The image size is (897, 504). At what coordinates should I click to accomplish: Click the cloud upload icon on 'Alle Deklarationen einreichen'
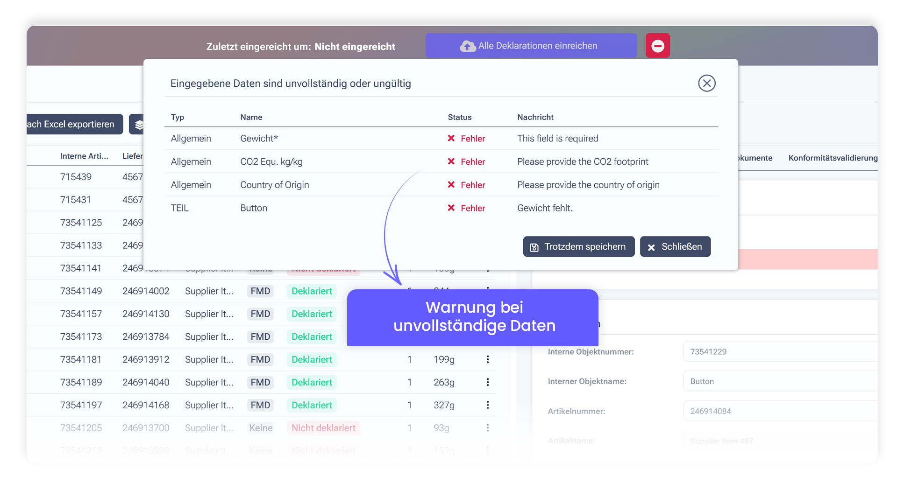pyautogui.click(x=468, y=45)
